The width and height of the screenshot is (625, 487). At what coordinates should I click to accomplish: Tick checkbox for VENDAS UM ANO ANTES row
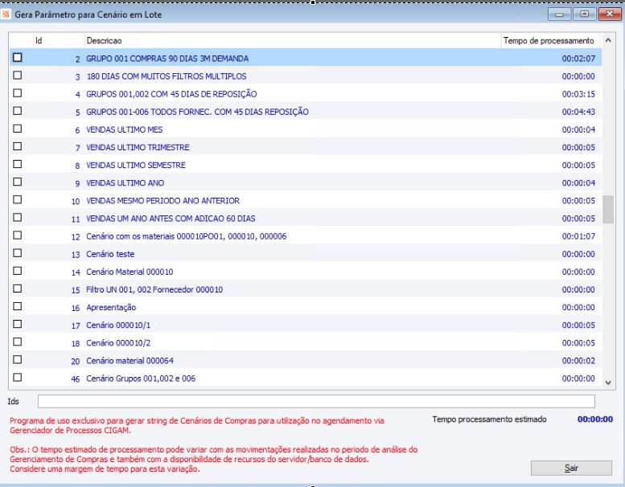pyautogui.click(x=17, y=218)
